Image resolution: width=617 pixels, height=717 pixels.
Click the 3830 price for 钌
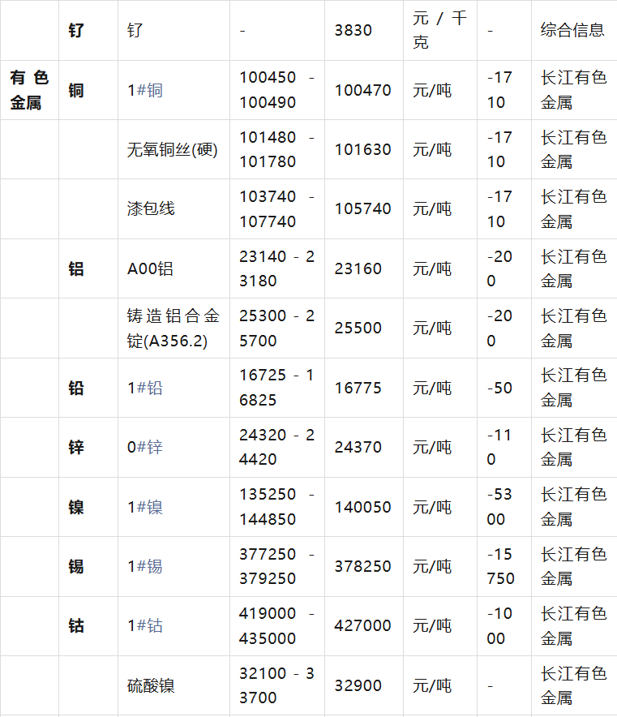(x=353, y=30)
